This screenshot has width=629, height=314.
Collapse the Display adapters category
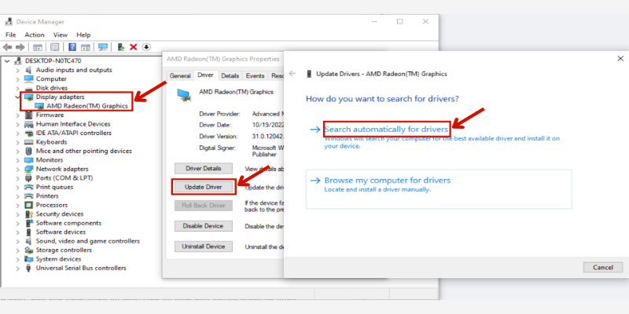click(19, 97)
